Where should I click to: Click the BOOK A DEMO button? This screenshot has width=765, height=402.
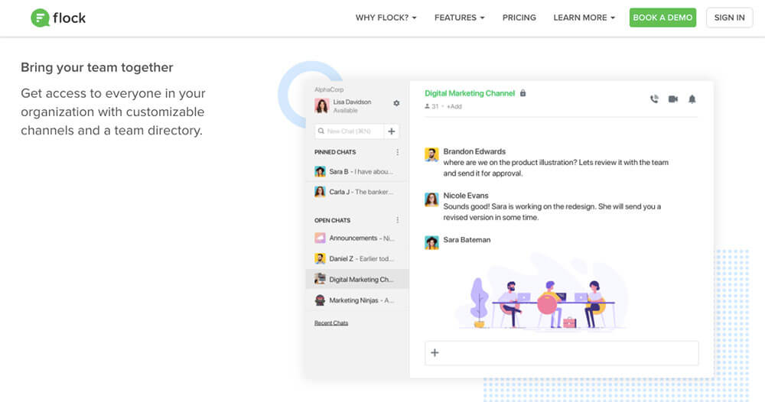coord(662,18)
